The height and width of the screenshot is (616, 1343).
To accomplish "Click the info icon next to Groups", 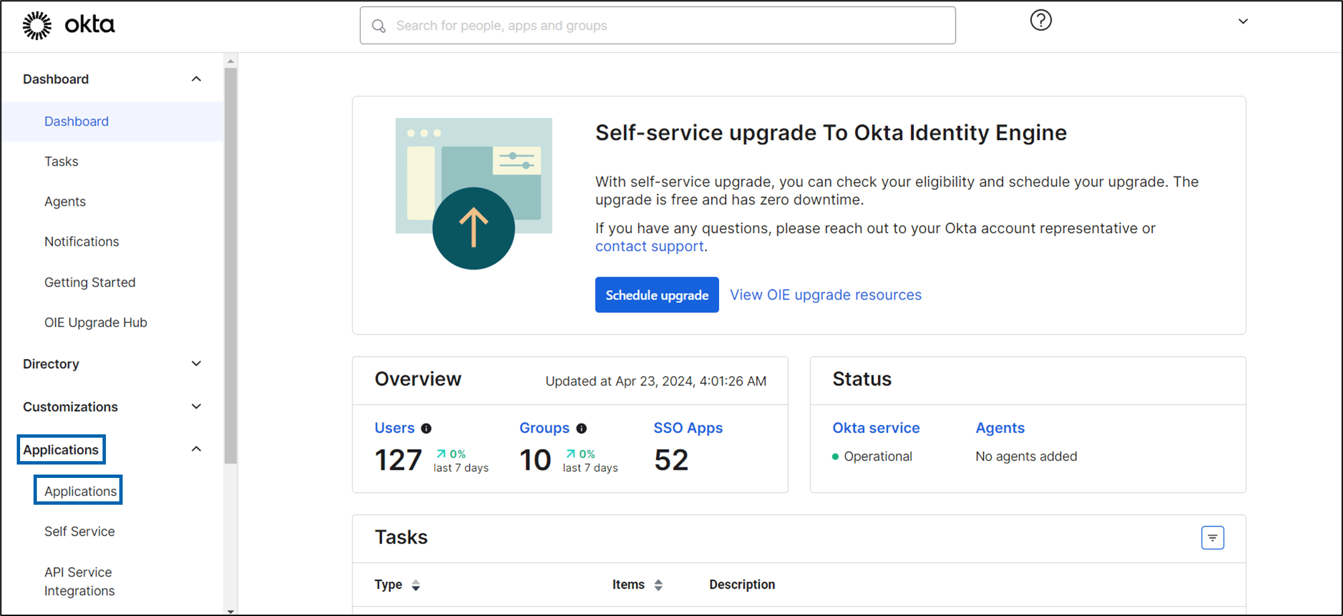I will tap(582, 428).
